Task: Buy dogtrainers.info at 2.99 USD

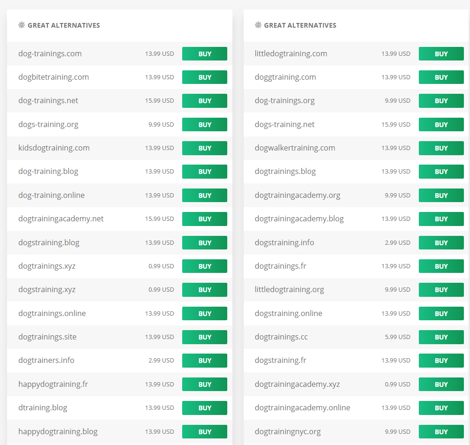Action: coord(204,361)
